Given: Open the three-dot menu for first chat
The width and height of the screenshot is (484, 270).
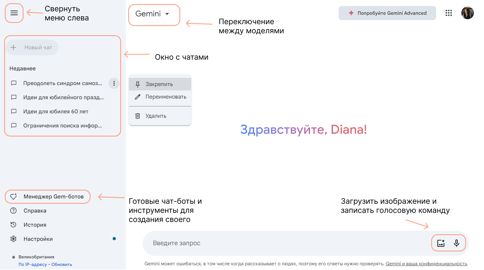Looking at the screenshot, I should click(114, 84).
